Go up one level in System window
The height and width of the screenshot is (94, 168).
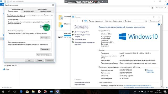coord(82,21)
